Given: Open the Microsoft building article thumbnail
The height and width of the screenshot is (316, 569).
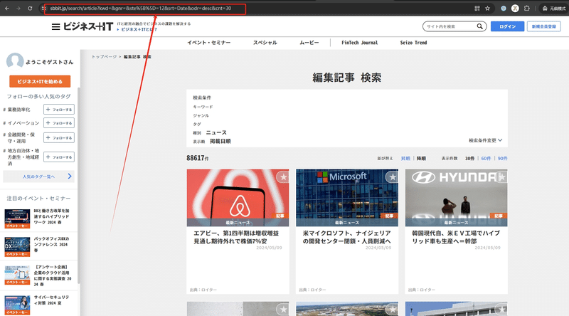Looking at the screenshot, I should (347, 198).
